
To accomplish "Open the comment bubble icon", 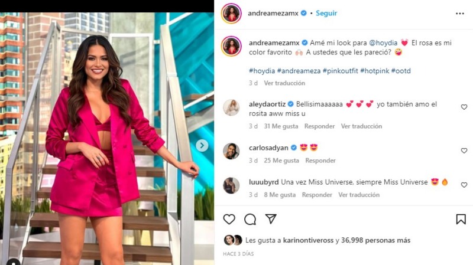I will pos(250,219).
